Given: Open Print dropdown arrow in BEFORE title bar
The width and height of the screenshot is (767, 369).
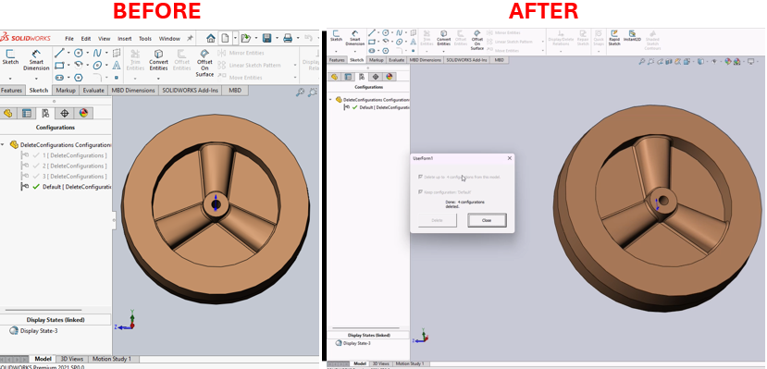Looking at the screenshot, I should pos(297,38).
